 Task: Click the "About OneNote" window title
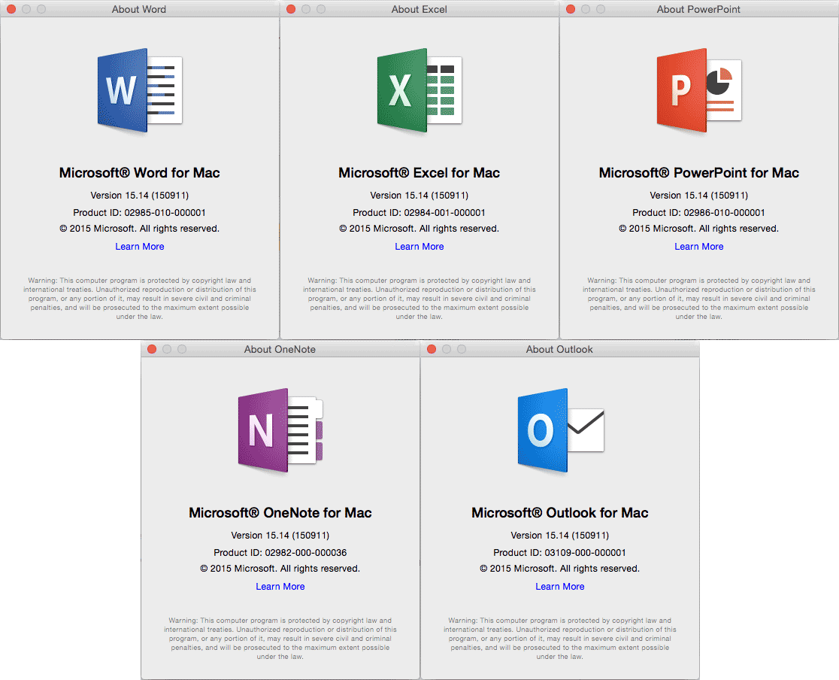[280, 349]
